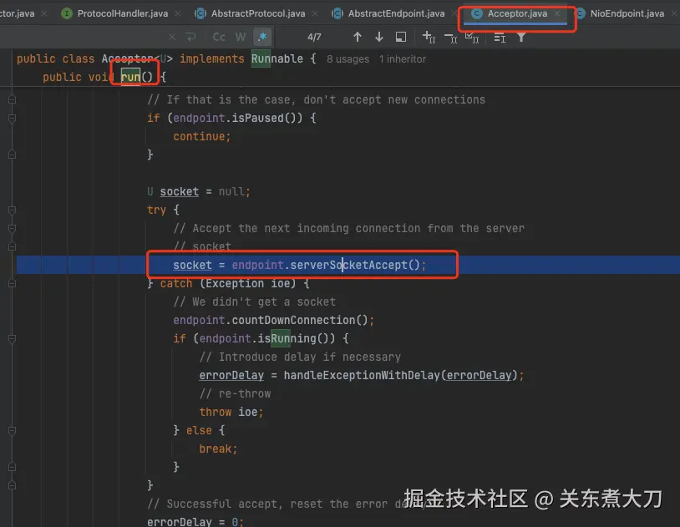
Task: Click the Acceptor.java class file icon
Action: [x=477, y=13]
